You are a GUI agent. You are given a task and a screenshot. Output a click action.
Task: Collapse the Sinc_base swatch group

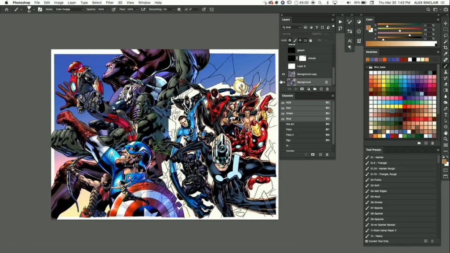(367, 67)
